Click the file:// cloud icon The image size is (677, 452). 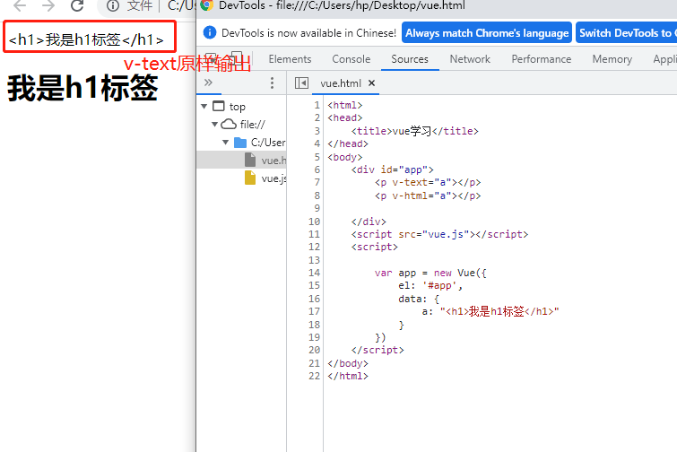(x=229, y=125)
